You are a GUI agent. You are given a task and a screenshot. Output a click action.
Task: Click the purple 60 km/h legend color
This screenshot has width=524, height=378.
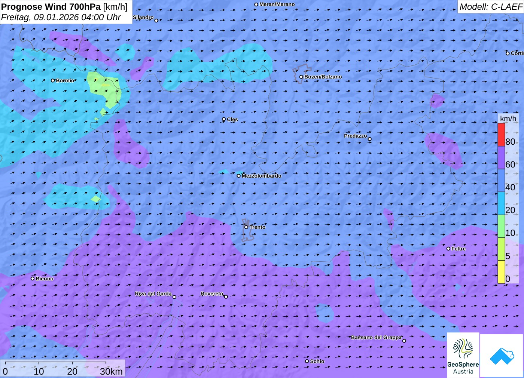coord(501,157)
